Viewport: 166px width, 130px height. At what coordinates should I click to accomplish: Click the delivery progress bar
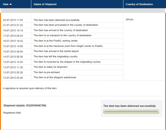point(131,111)
